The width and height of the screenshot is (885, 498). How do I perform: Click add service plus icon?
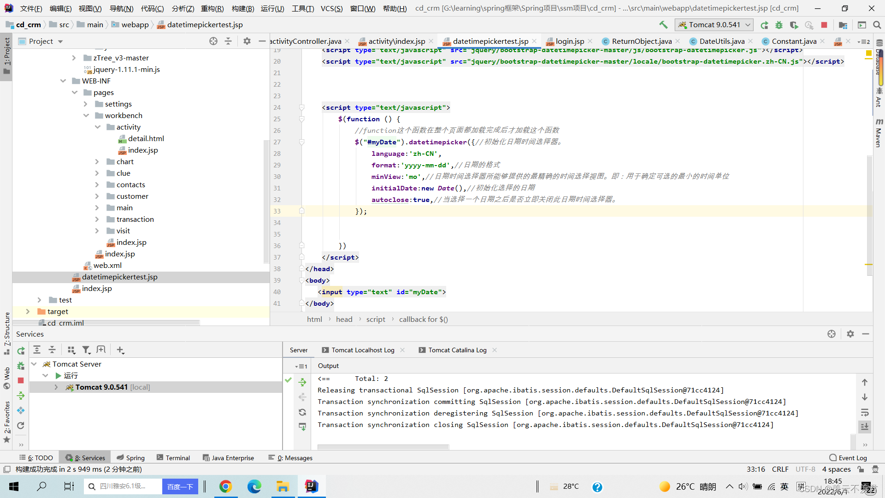pyautogui.click(x=120, y=350)
